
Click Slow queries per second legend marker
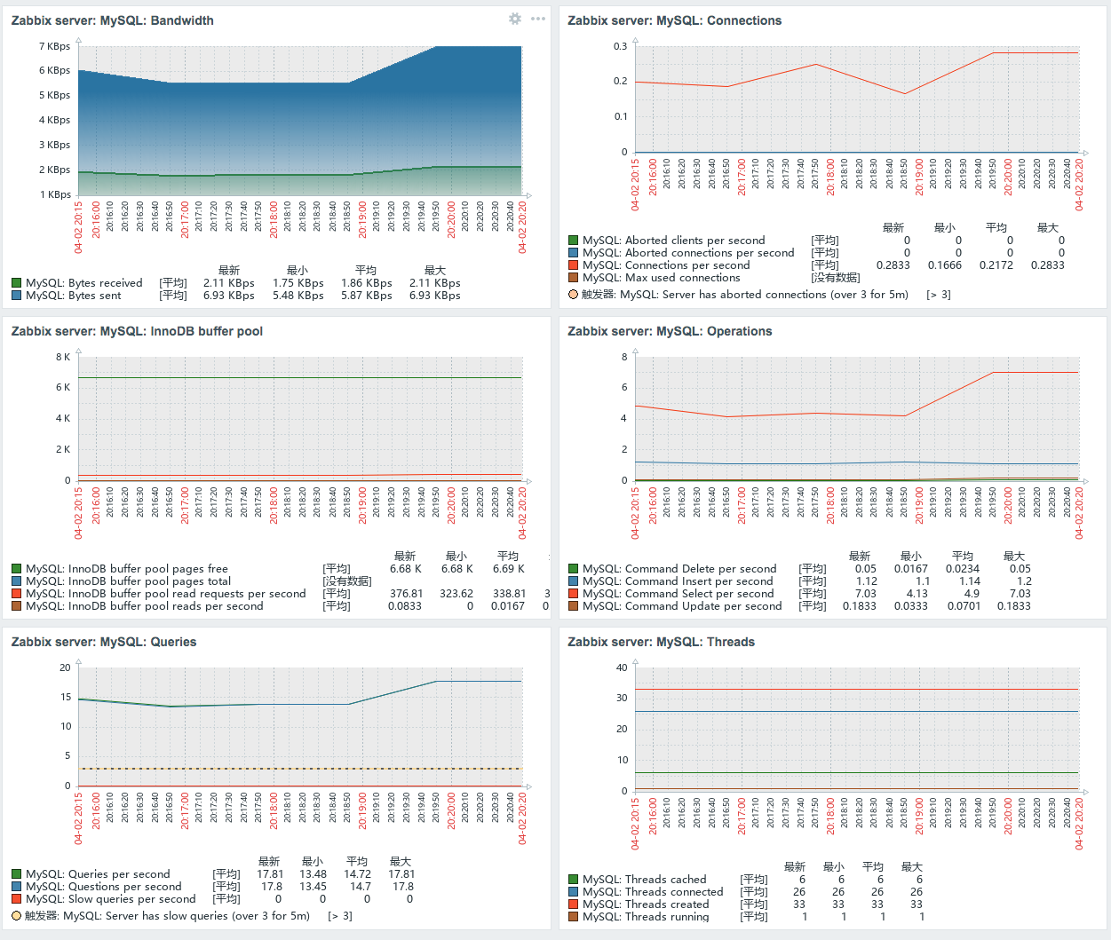tap(17, 899)
